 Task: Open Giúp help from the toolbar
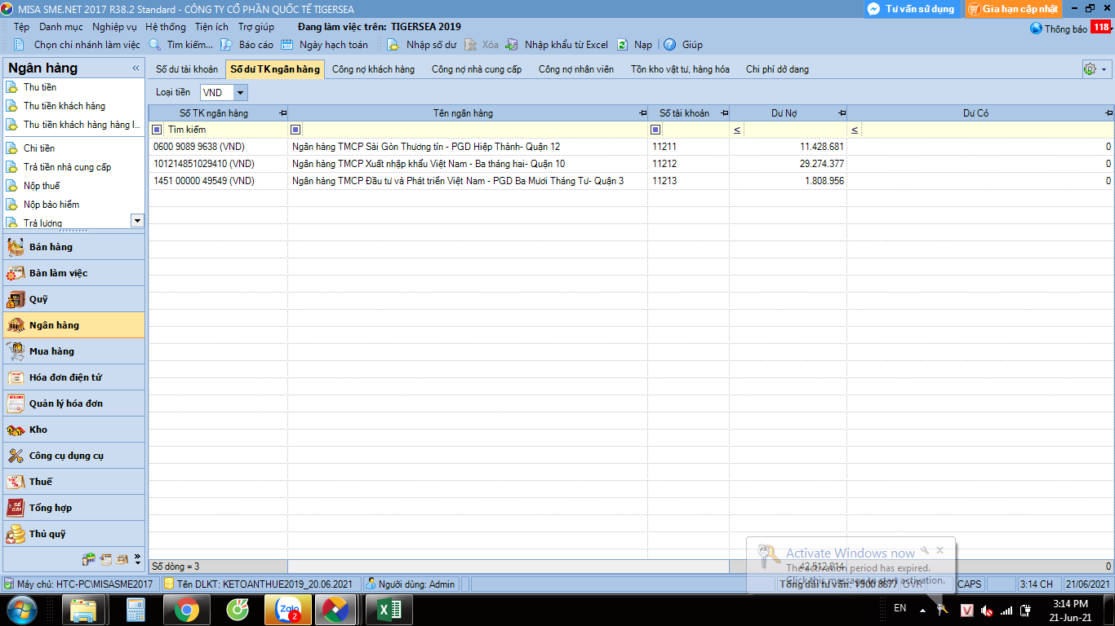pyautogui.click(x=683, y=45)
